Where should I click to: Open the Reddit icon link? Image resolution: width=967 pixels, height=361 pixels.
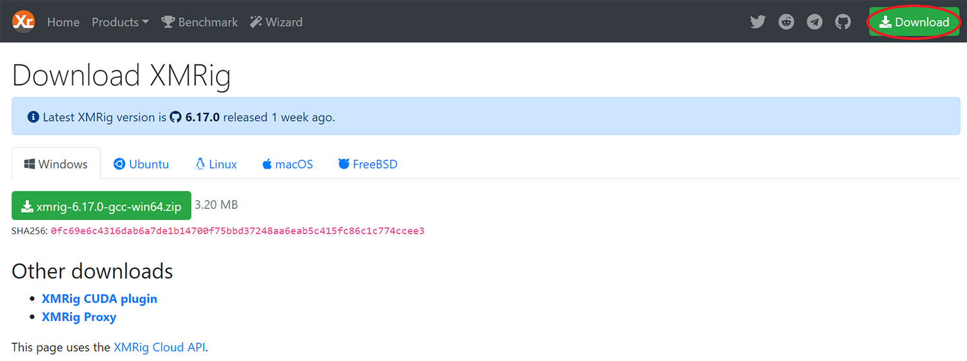point(786,22)
